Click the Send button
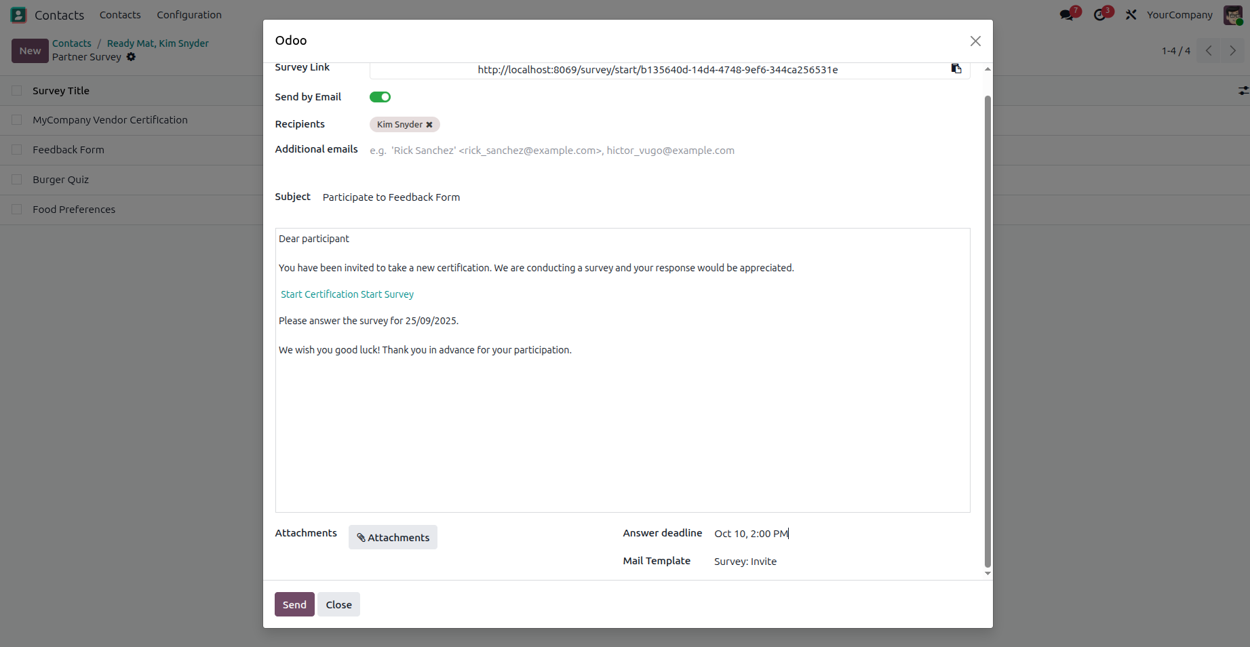 294,604
